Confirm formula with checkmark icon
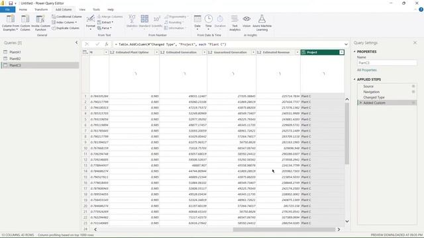 click(97, 44)
